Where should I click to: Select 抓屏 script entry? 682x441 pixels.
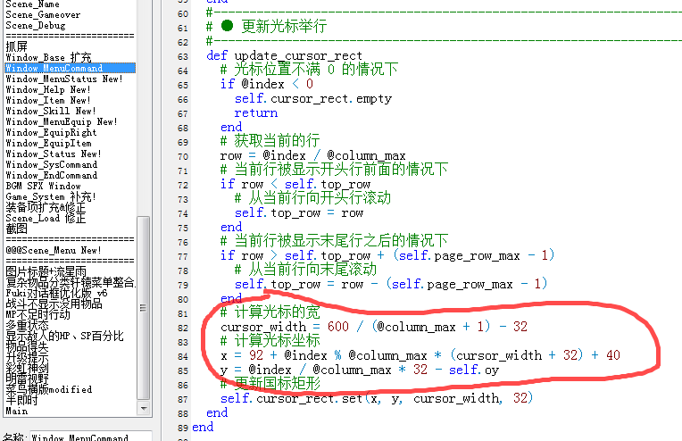(17, 46)
